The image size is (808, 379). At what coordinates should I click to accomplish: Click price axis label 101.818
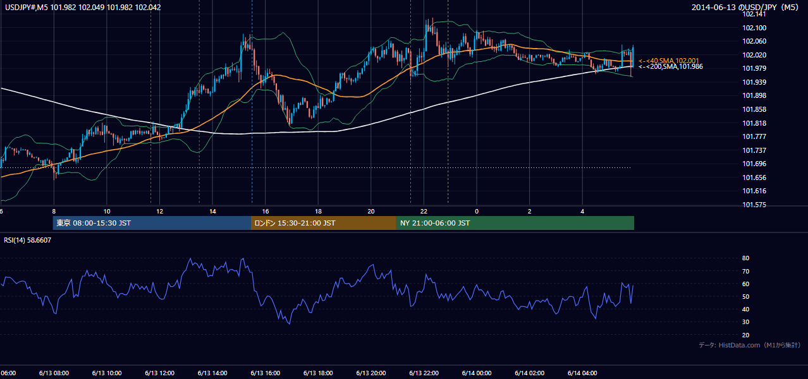click(754, 123)
